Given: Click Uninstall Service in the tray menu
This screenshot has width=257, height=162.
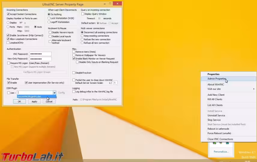Looking at the screenshot, I should pos(216,115).
